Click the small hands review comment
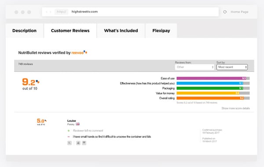Image resolution: width=264 pixels, height=167 pixels. (x=112, y=137)
